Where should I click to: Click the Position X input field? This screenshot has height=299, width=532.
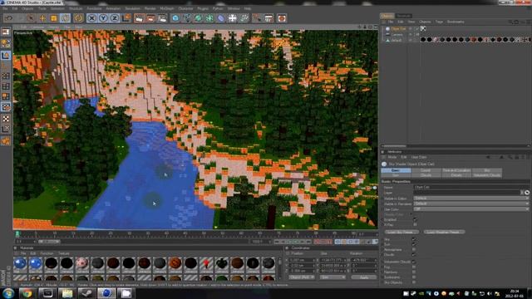(x=303, y=260)
